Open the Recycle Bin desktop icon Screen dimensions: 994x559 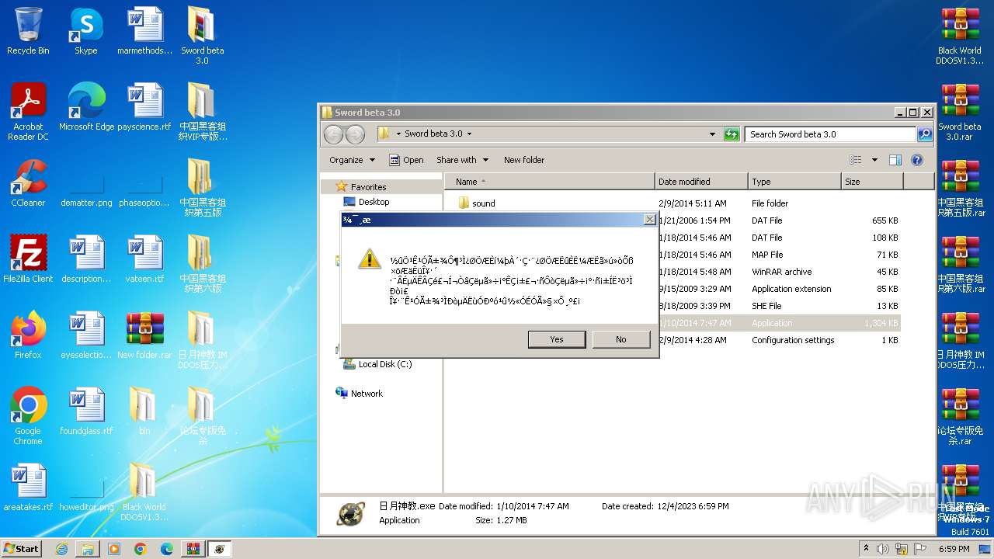click(x=28, y=31)
